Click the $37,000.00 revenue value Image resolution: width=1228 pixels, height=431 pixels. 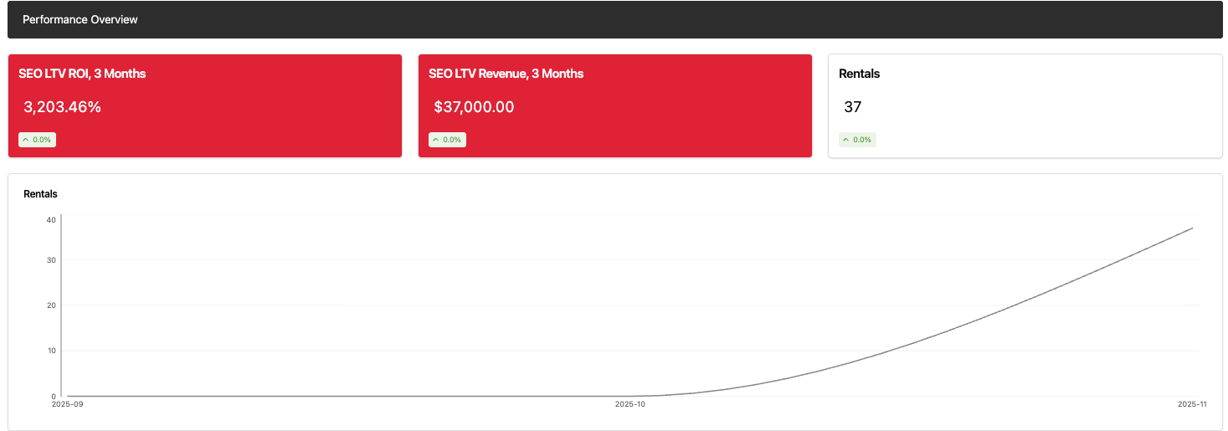point(474,107)
